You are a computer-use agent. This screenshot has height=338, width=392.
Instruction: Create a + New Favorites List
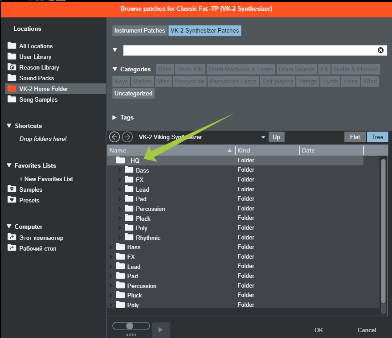(x=46, y=179)
